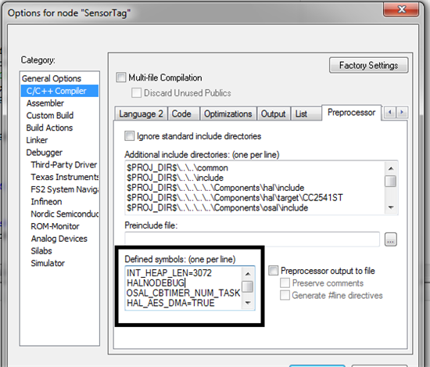The width and height of the screenshot is (430, 367).
Task: Toggle Ignore standard include directories
Action: point(130,136)
